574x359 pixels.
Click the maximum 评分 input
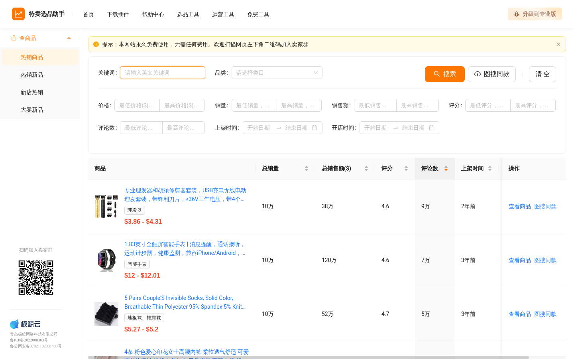[x=533, y=105]
